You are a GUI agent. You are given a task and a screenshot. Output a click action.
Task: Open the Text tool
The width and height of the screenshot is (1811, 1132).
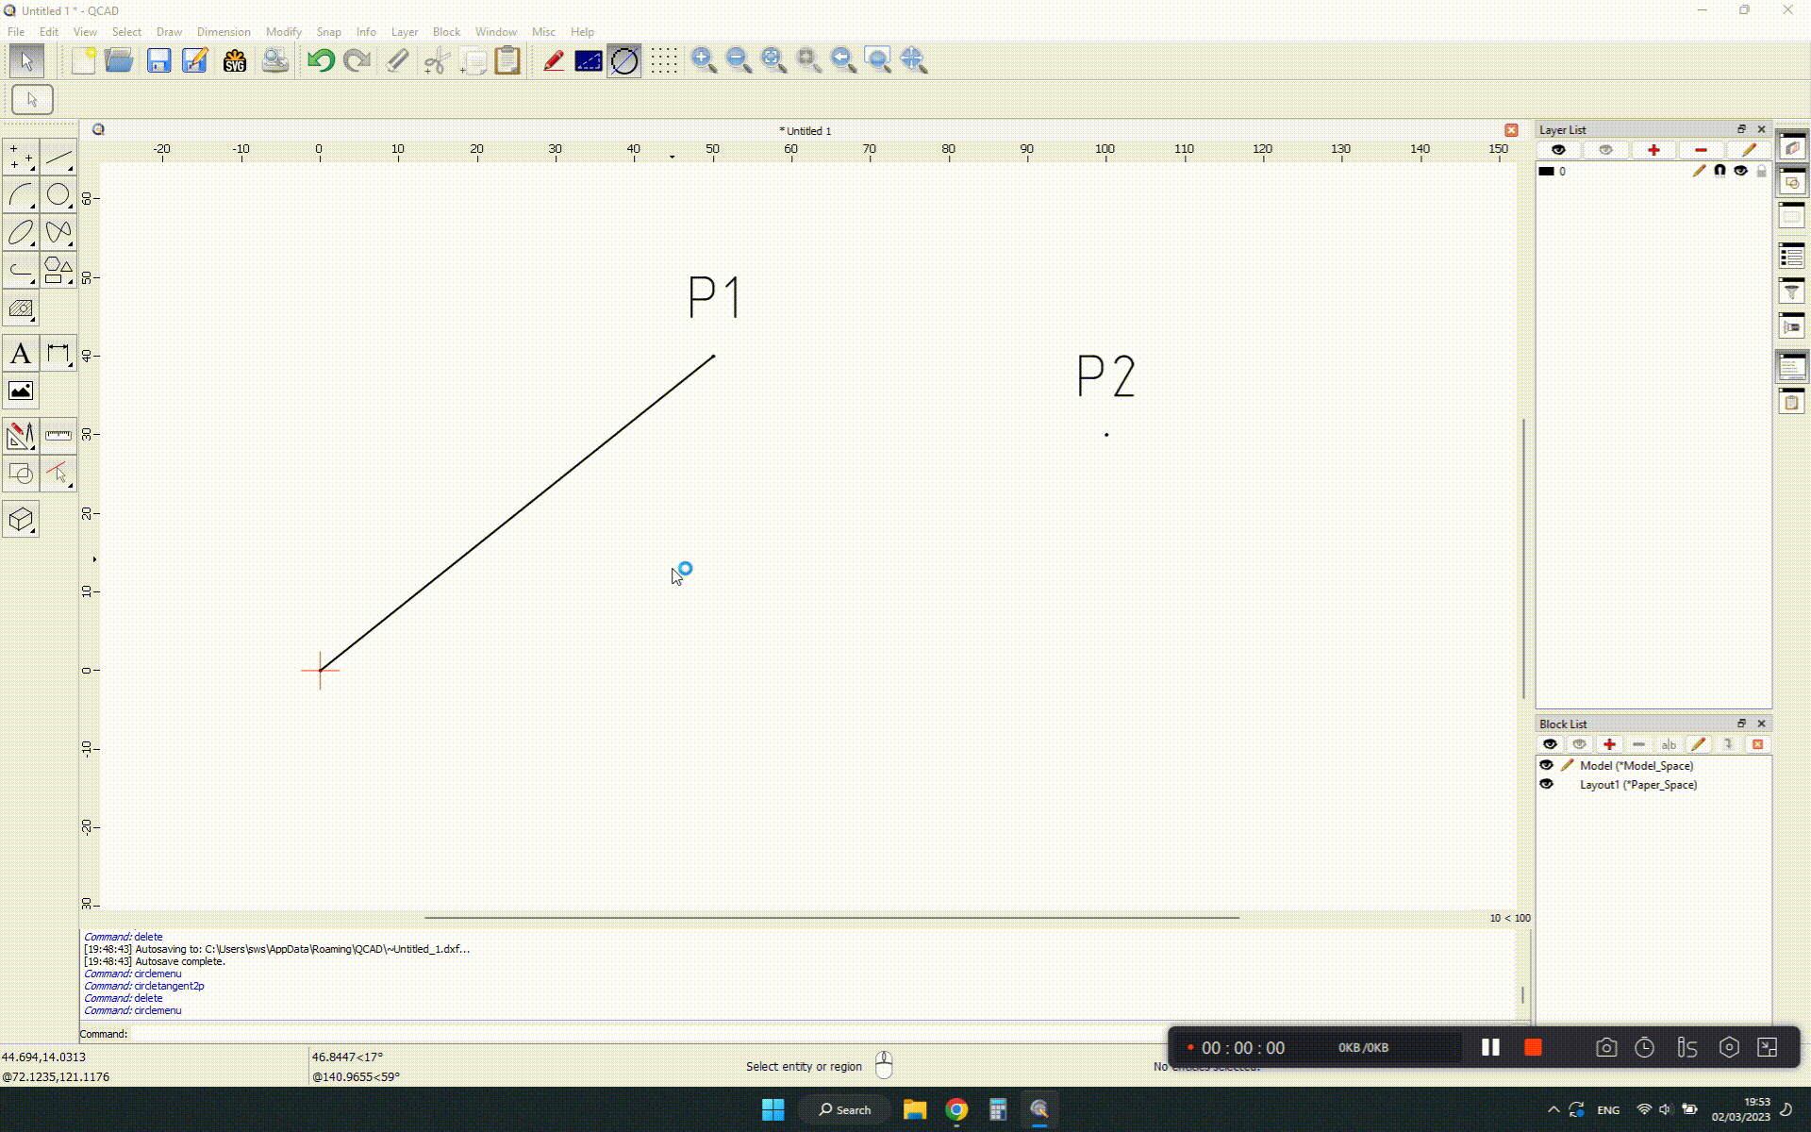(21, 354)
